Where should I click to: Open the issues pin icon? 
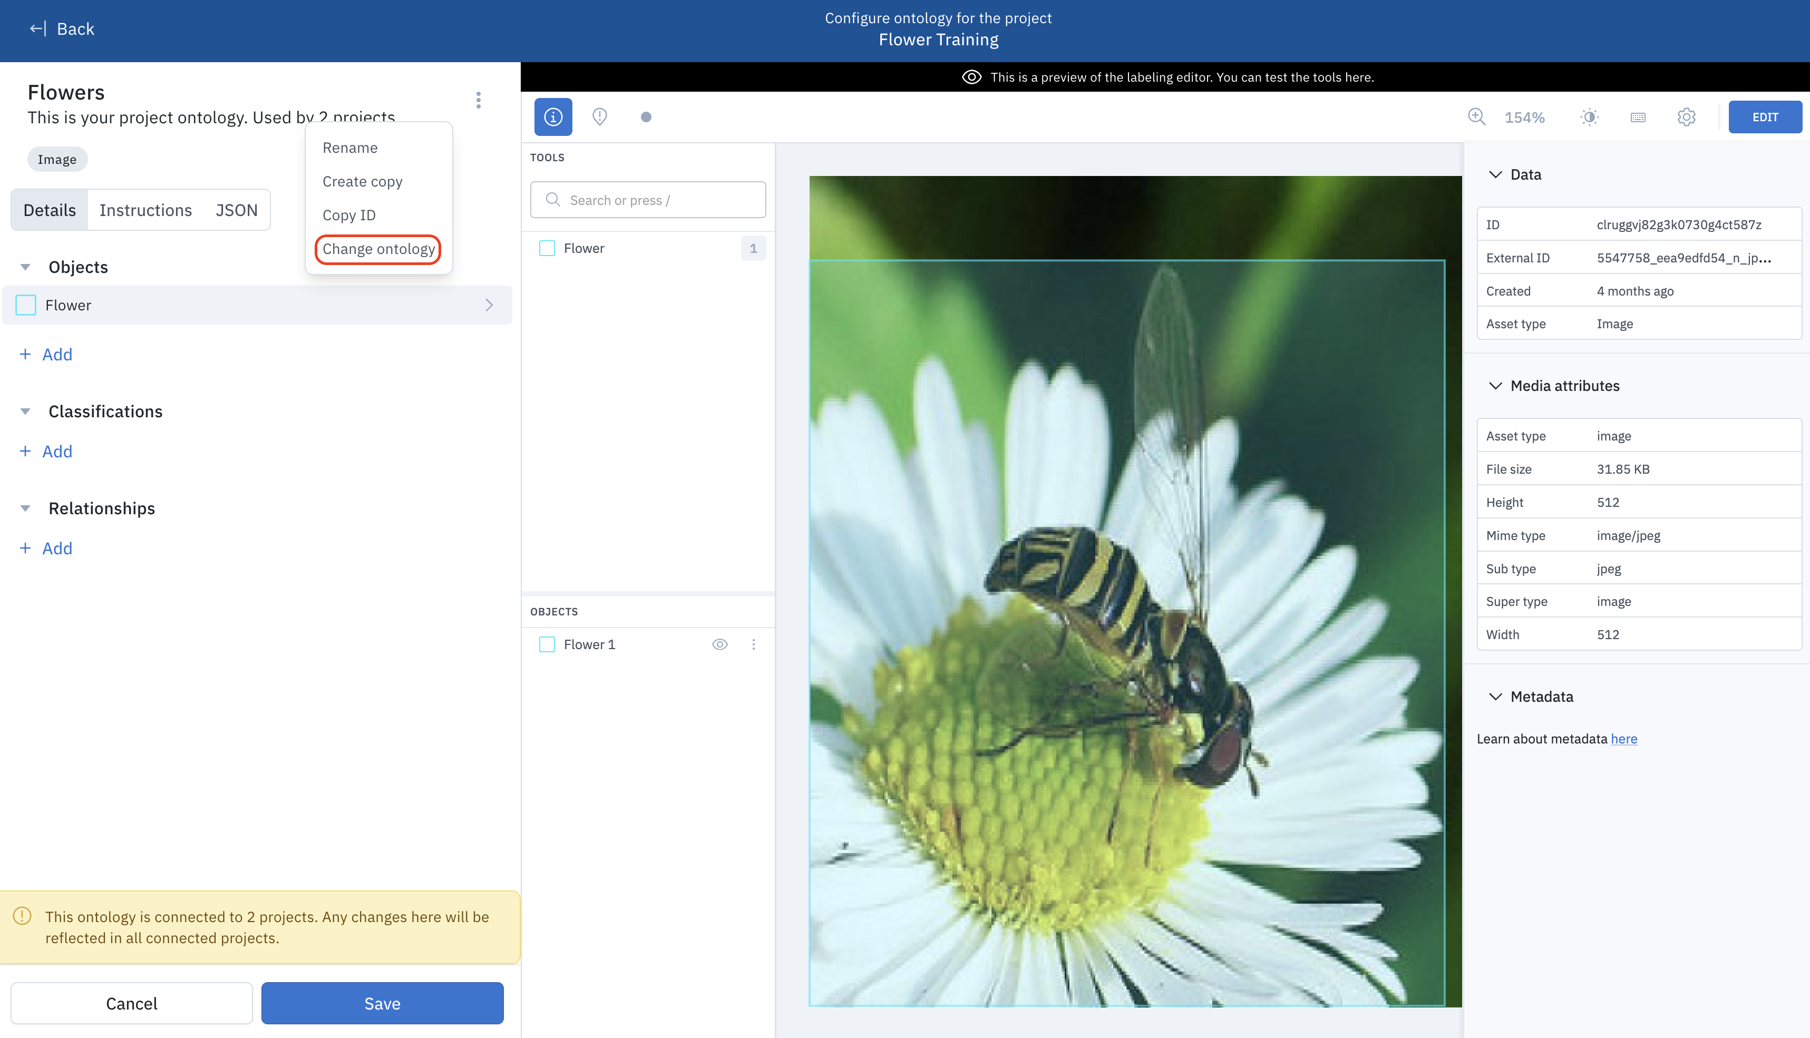tap(600, 117)
